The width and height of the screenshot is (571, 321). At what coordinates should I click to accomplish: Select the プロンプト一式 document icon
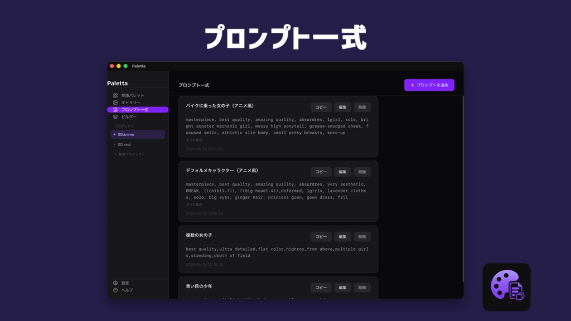tap(115, 110)
